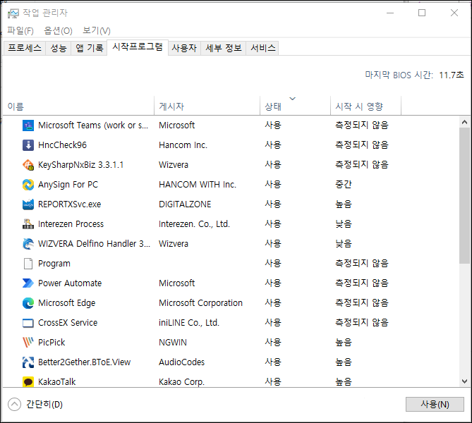This screenshot has width=472, height=423.
Task: Click the scrollbar up arrow
Action: click(464, 122)
